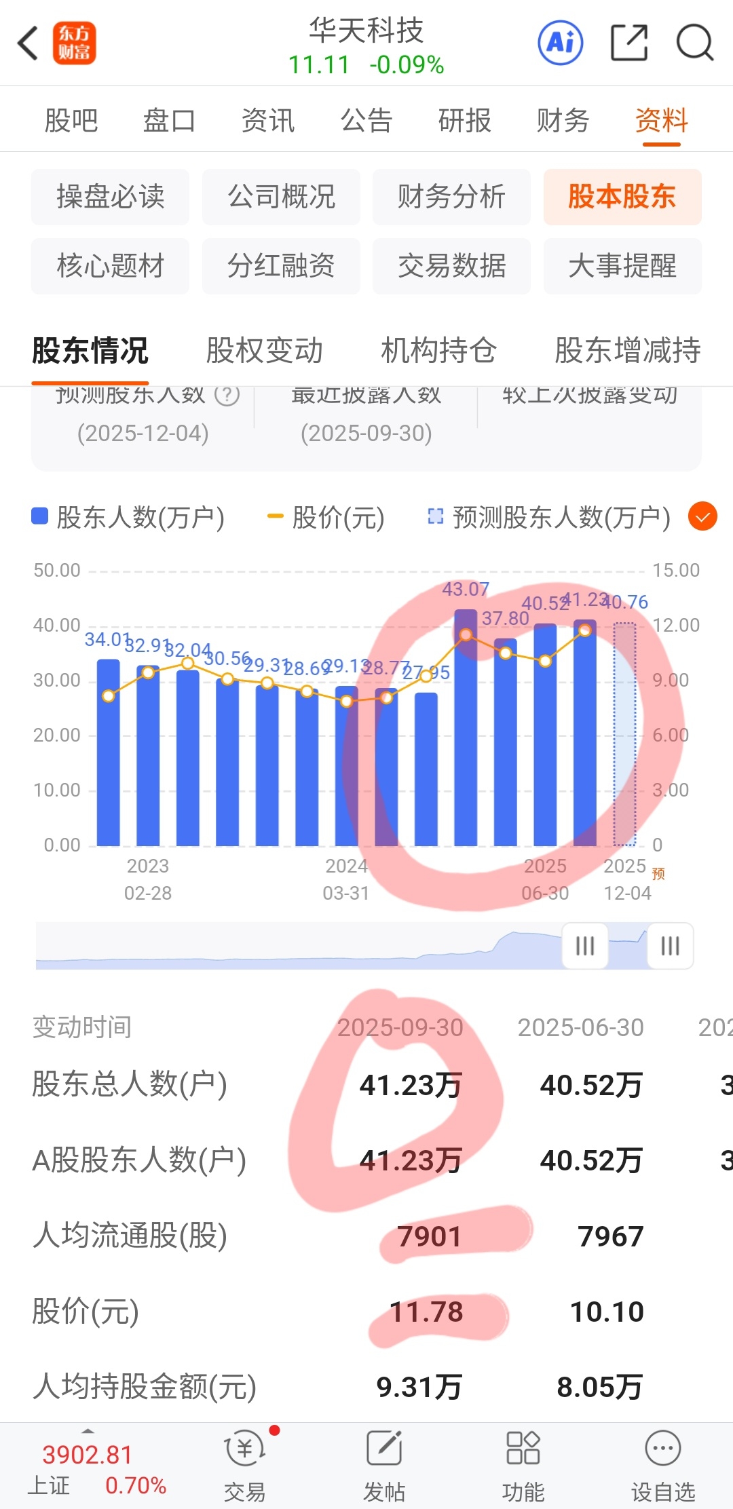Viewport: 733px width, 1509px height.
Task: Select the 43.07 bar in the chart
Action: click(x=466, y=727)
